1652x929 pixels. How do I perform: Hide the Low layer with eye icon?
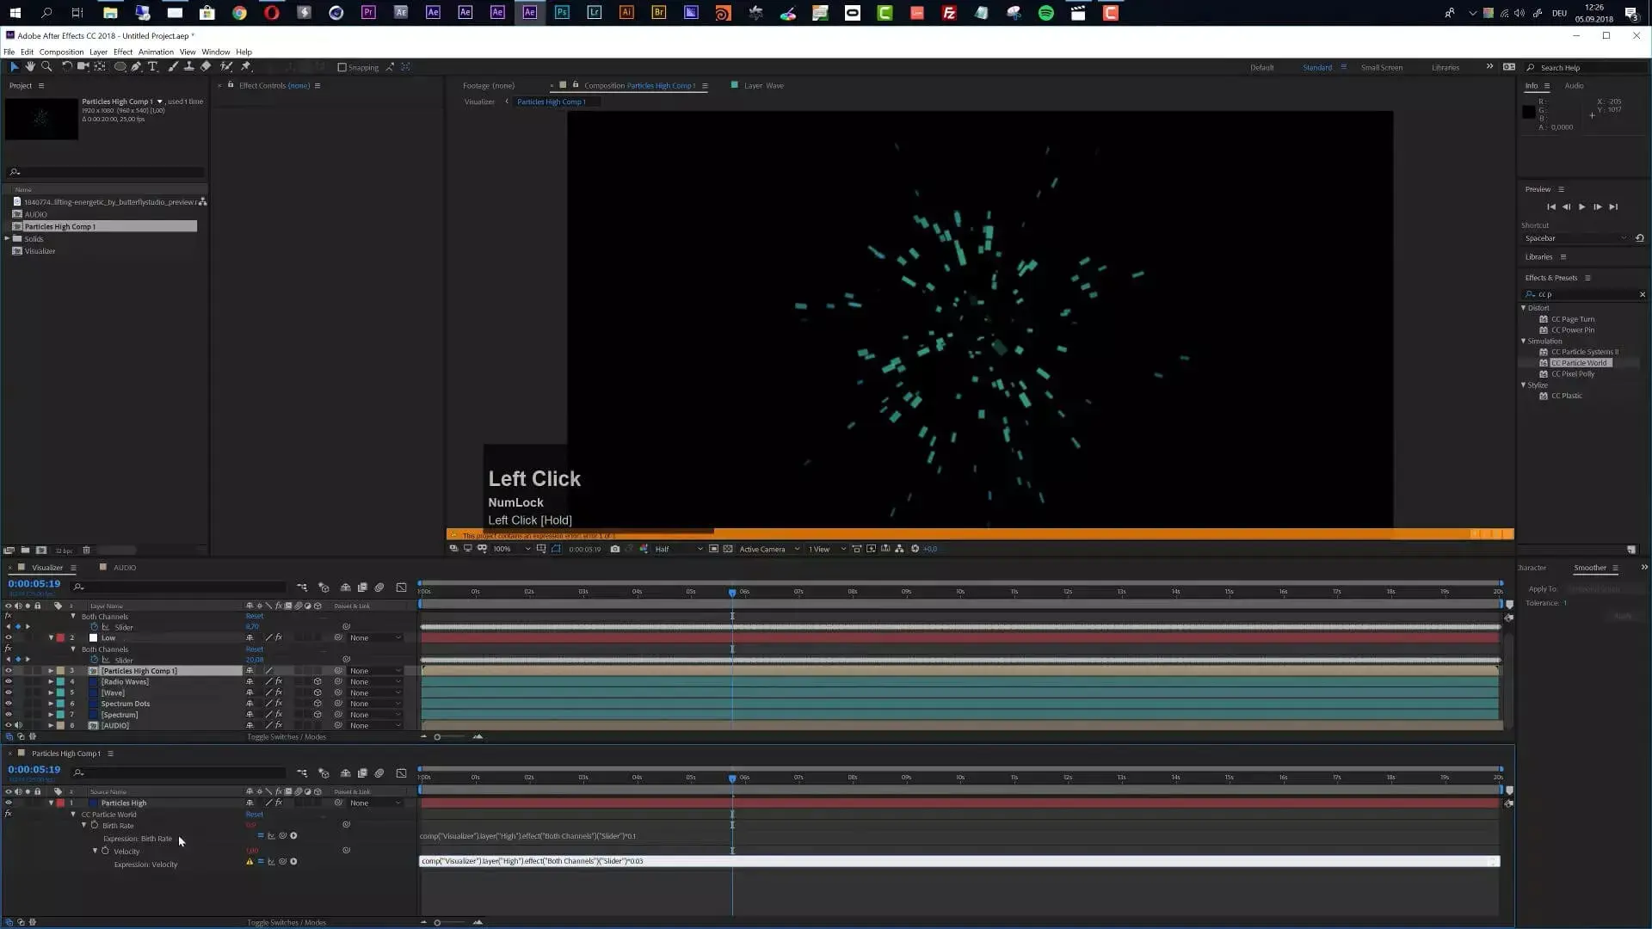(x=9, y=638)
